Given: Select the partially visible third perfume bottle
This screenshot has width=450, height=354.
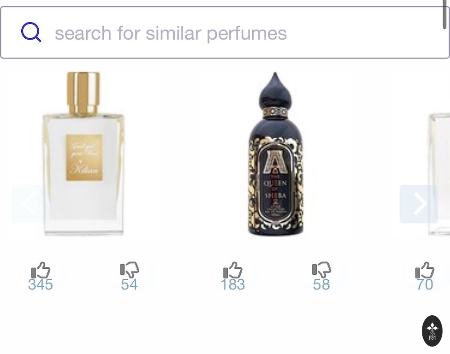Looking at the screenshot, I should coord(439,174).
